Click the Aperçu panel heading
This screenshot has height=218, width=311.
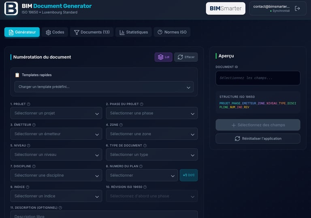[x=226, y=56]
